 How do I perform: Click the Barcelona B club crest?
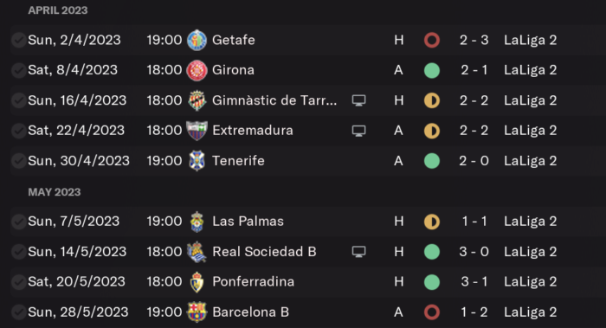tap(197, 312)
